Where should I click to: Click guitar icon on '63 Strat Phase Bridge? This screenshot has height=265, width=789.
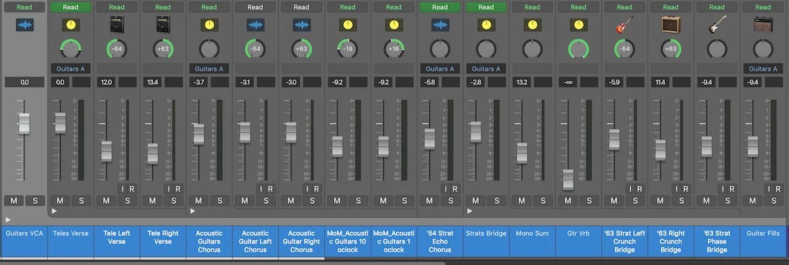click(716, 26)
